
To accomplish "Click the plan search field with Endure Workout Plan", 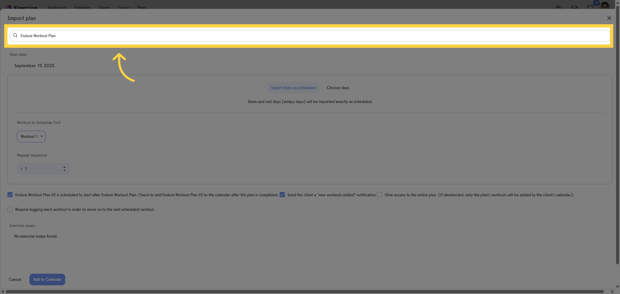I will (310, 35).
